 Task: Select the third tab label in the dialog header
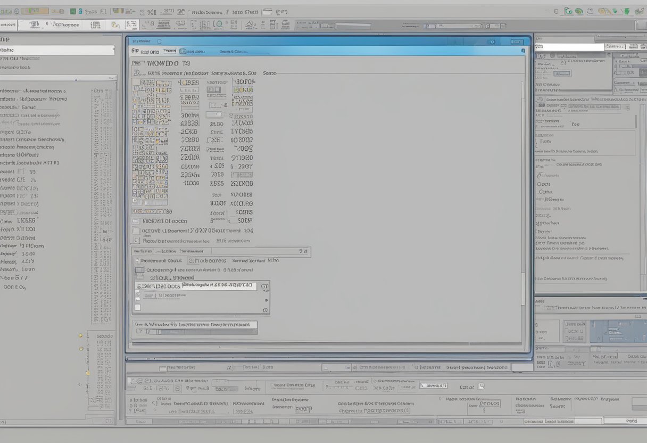[233, 52]
